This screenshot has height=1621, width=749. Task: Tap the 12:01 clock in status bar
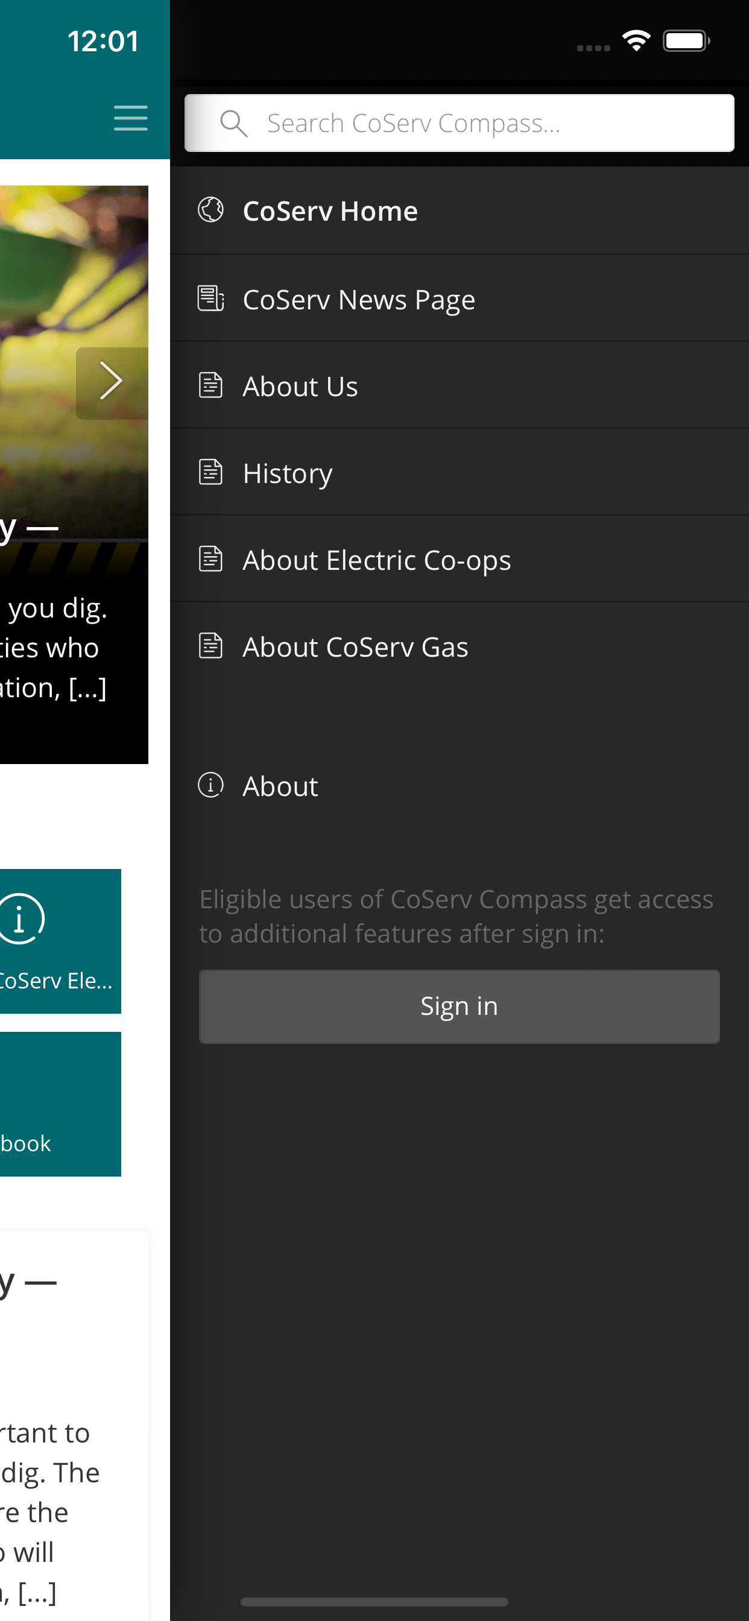click(x=103, y=42)
